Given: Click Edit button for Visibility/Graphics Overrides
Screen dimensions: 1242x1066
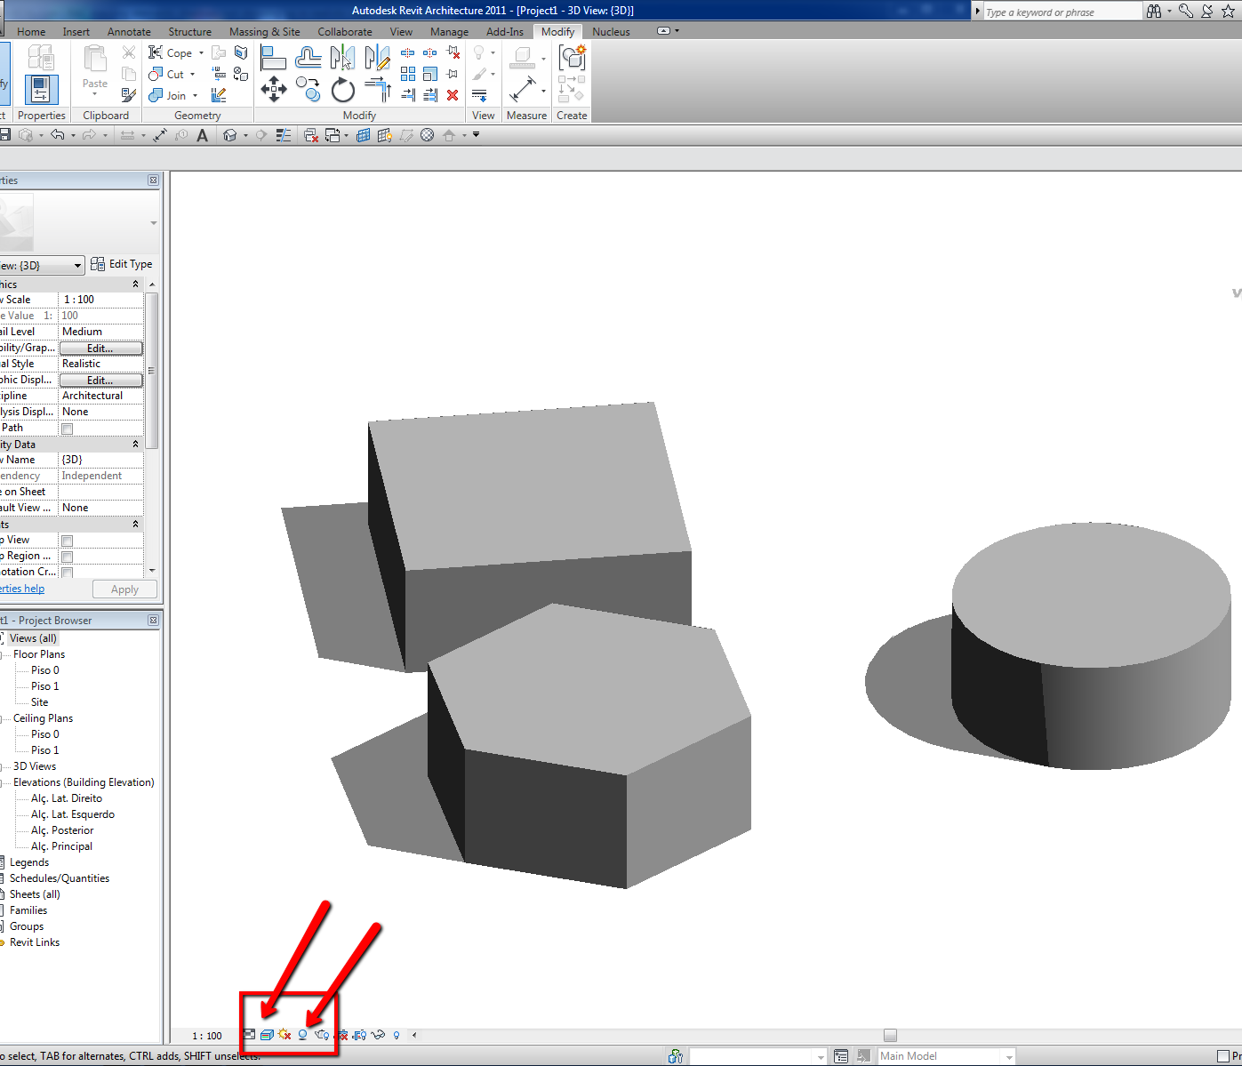Looking at the screenshot, I should (x=100, y=349).
